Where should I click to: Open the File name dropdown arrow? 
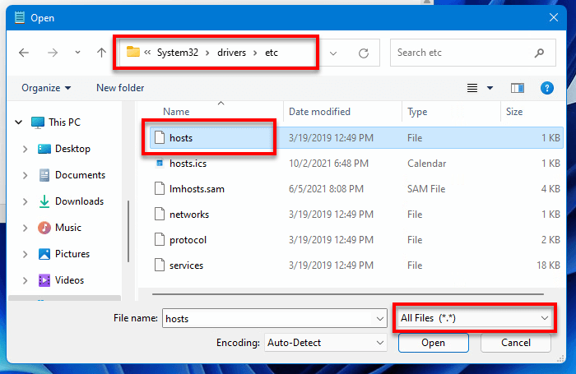pos(380,319)
